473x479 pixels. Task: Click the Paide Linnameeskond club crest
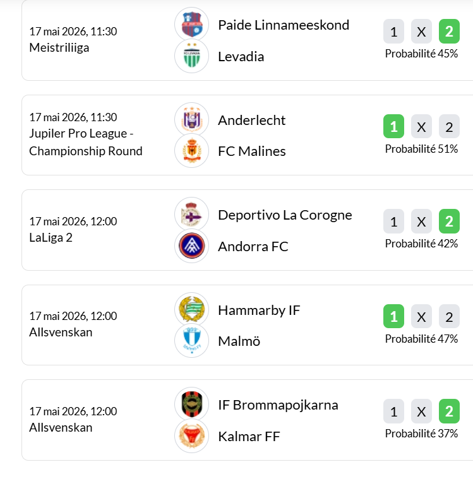click(x=192, y=24)
